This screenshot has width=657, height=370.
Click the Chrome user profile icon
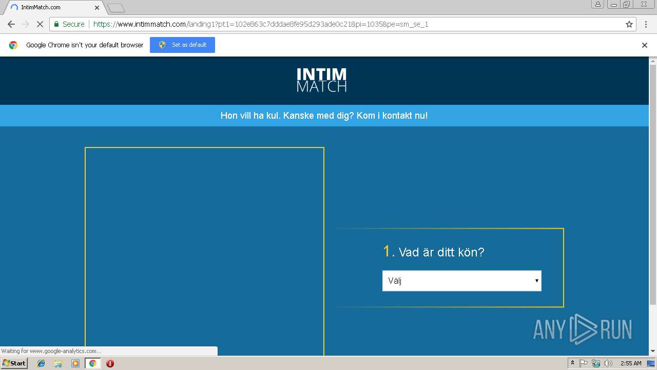tap(598, 4)
